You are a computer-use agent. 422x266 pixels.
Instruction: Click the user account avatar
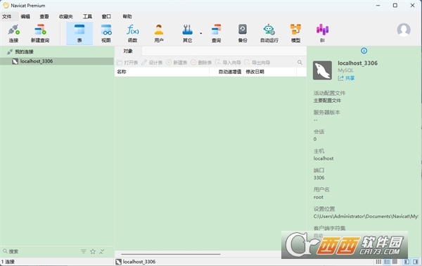pos(404,30)
